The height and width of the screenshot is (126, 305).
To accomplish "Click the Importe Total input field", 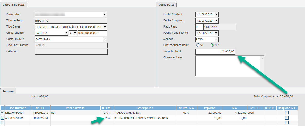I will click(x=215, y=52).
